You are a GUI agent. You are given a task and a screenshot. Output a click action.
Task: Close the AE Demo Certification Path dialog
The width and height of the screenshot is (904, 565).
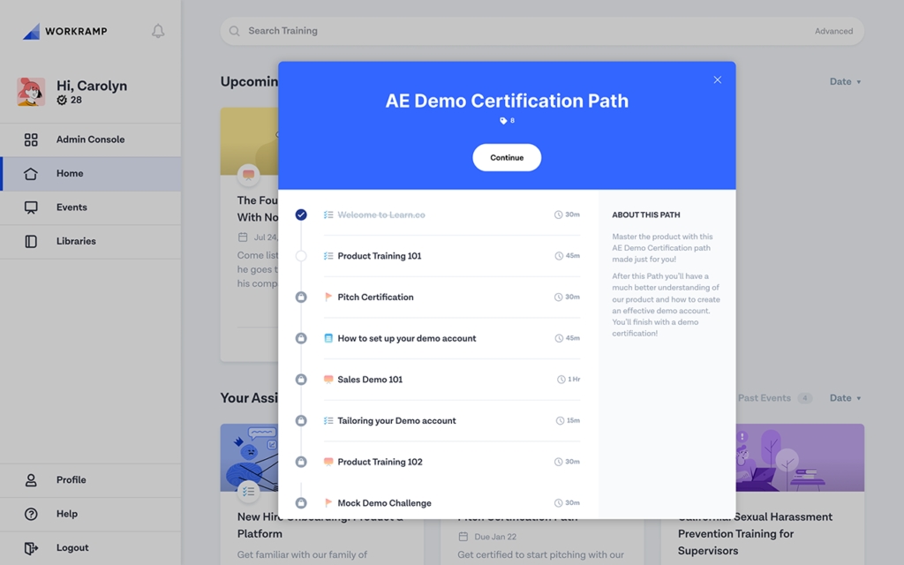pyautogui.click(x=717, y=80)
